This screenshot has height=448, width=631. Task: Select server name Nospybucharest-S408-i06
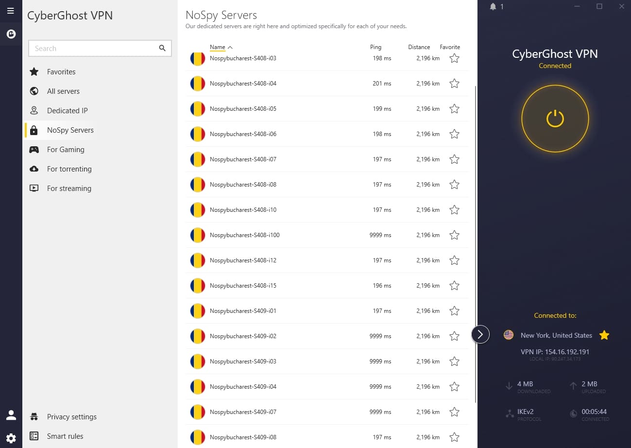pos(243,134)
